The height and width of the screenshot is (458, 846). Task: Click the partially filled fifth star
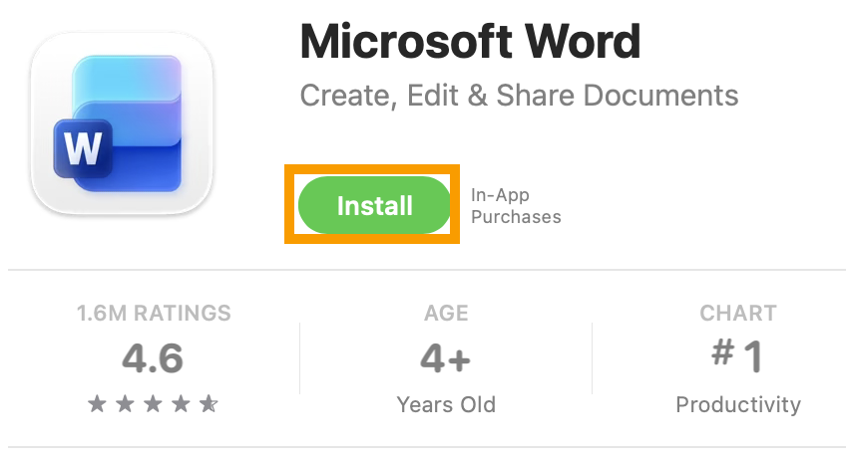209,404
